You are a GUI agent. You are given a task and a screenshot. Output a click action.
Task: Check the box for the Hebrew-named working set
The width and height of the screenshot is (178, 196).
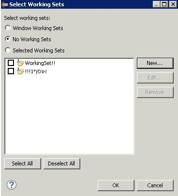pos(11,71)
